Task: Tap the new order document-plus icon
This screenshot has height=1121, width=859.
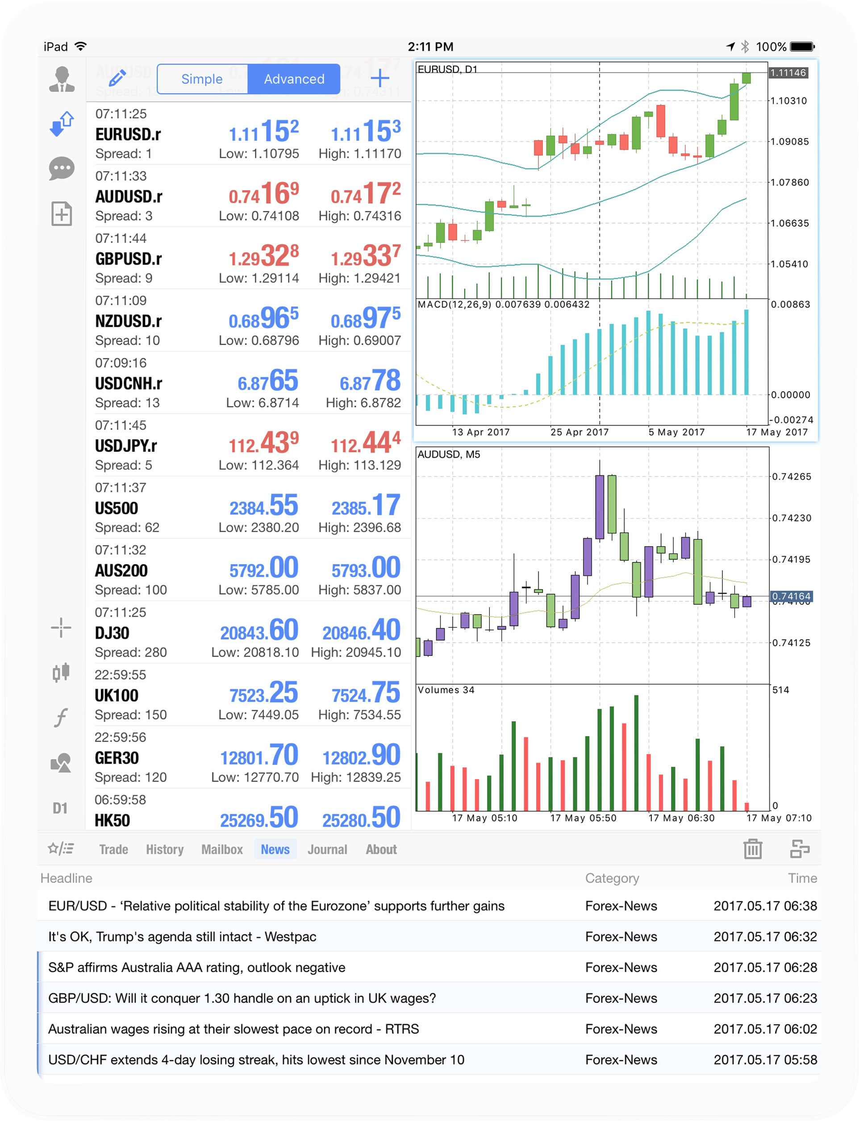Action: click(x=61, y=214)
